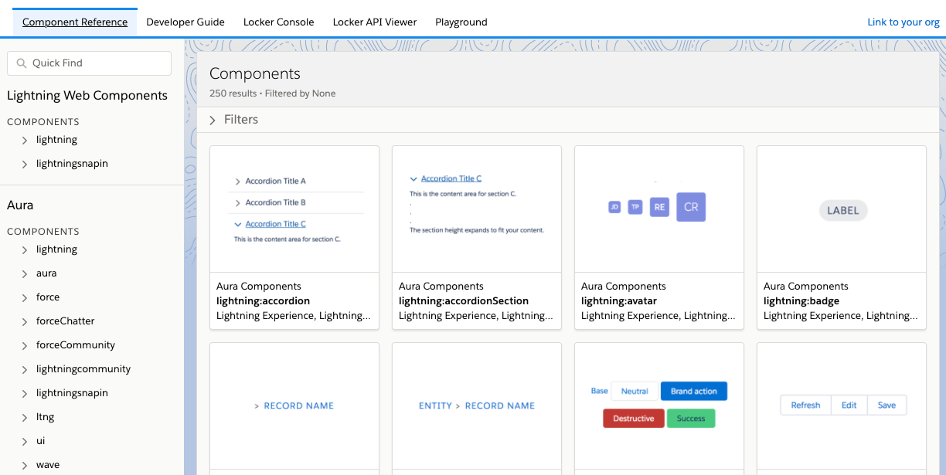This screenshot has height=475, width=946.
Task: Open the lightning:badge component card
Action: [x=842, y=237]
